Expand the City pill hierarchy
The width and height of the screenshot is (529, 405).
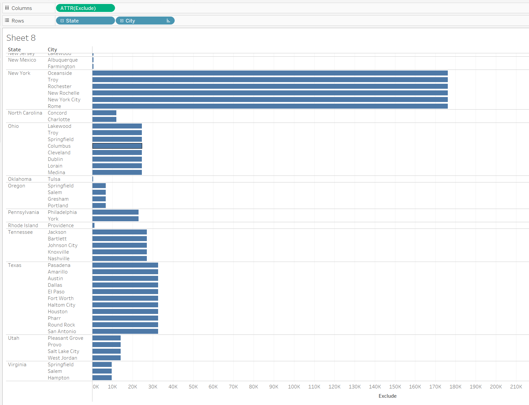coord(122,21)
